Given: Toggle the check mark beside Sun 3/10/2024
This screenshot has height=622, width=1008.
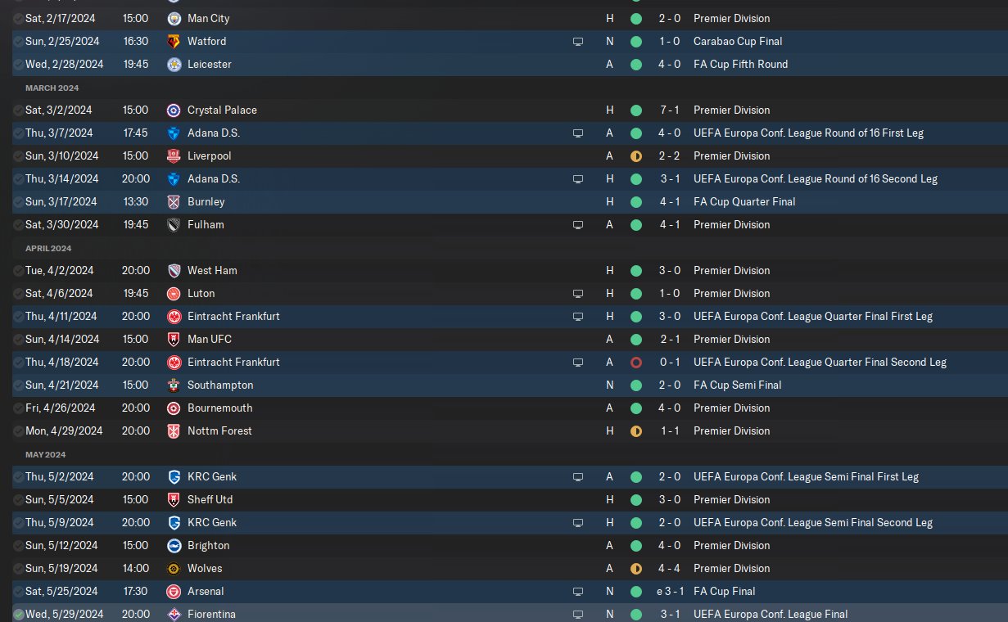Looking at the screenshot, I should point(18,155).
